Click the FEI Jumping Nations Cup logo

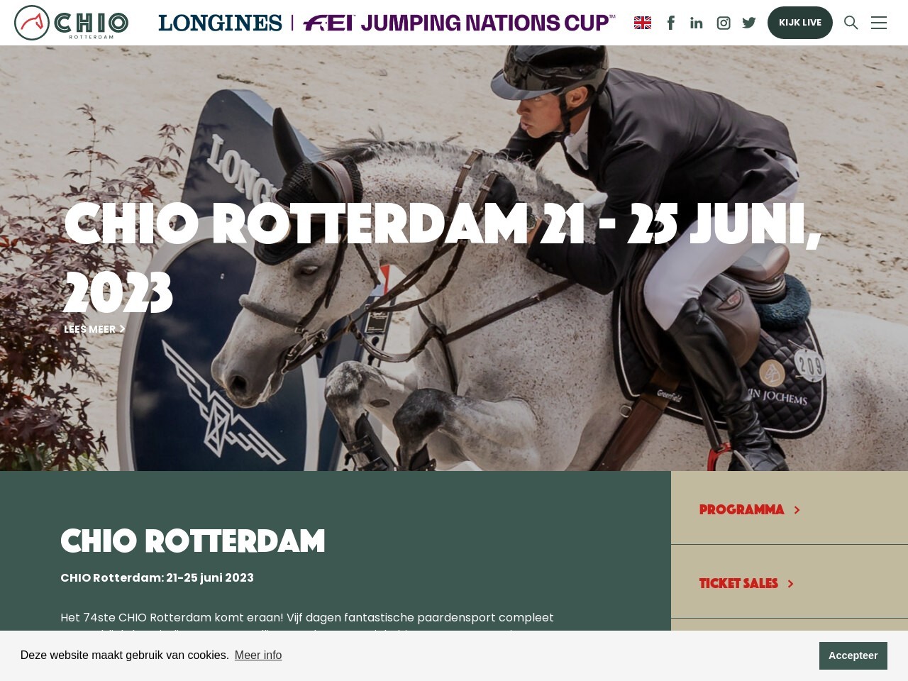[x=459, y=23]
